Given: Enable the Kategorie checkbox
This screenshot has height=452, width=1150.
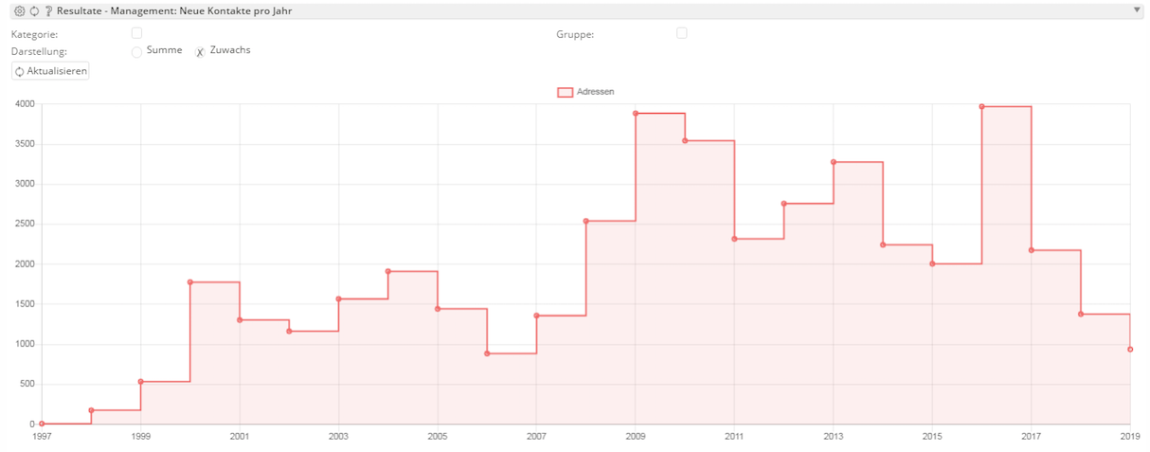Looking at the screenshot, I should click(136, 33).
